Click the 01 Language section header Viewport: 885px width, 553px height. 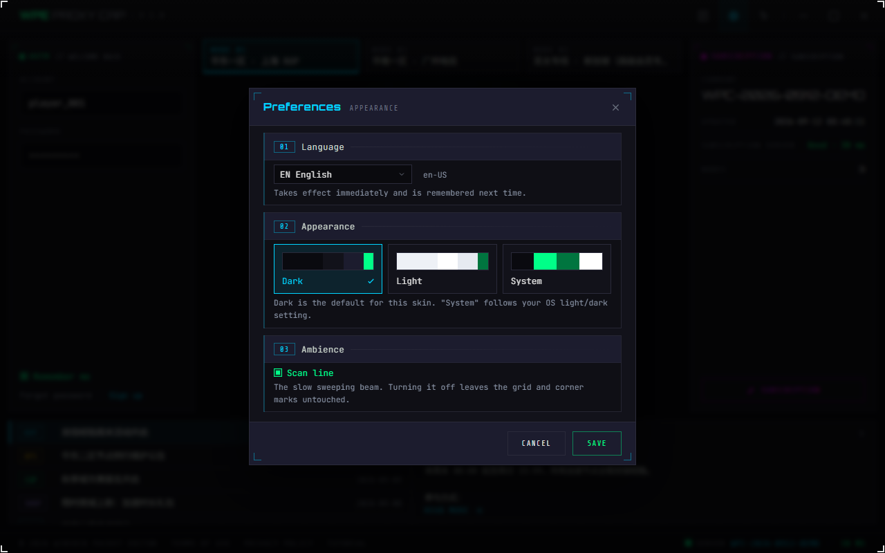442,147
